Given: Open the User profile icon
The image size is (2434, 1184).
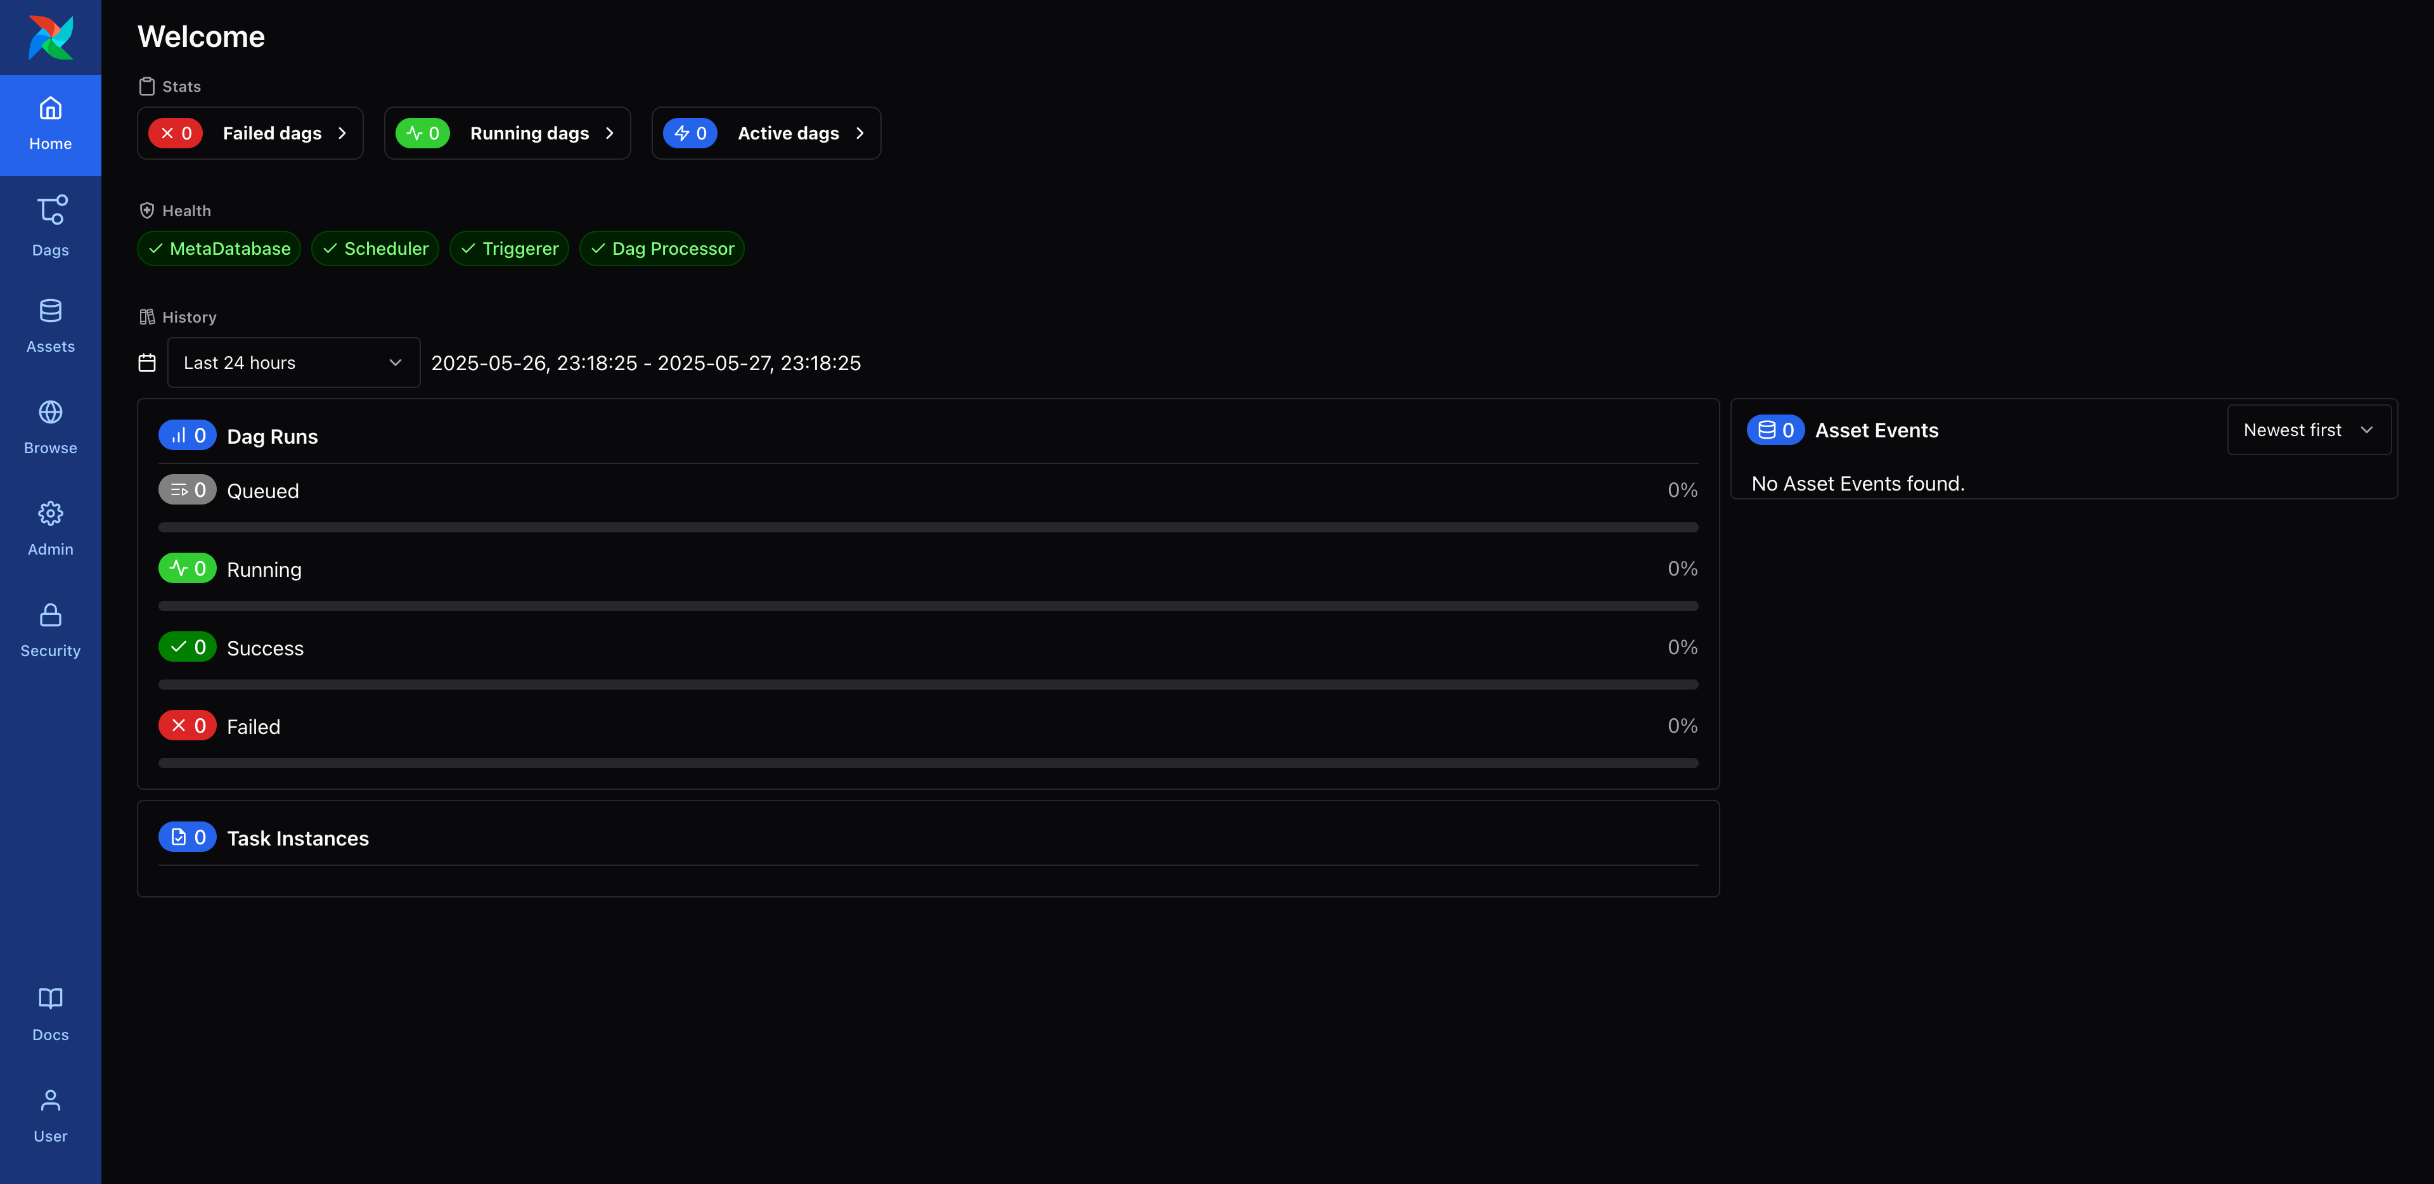Looking at the screenshot, I should pos(50,1115).
